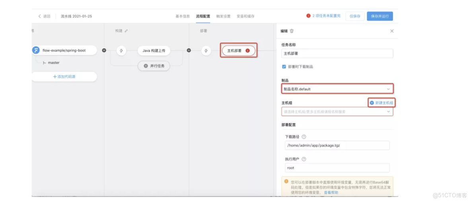The height and width of the screenshot is (202, 471).
Task: Click the plus node before the 构建 stage
Action: (104, 50)
